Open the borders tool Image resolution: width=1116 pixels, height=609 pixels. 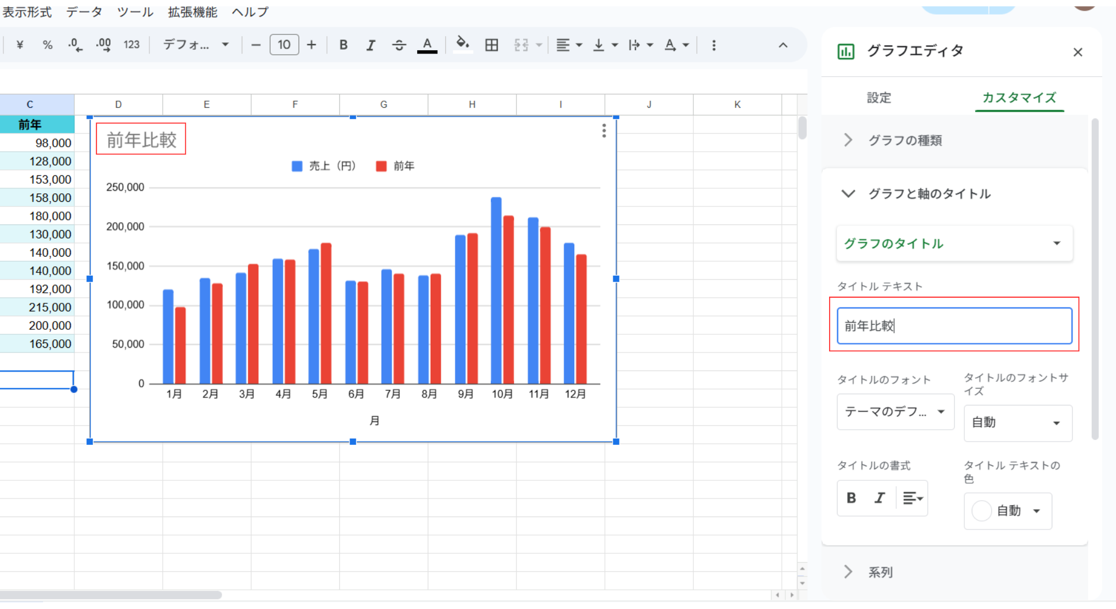pos(491,45)
